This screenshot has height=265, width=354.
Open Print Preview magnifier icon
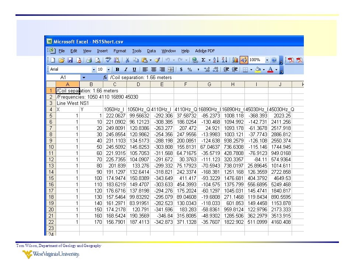coord(98,60)
